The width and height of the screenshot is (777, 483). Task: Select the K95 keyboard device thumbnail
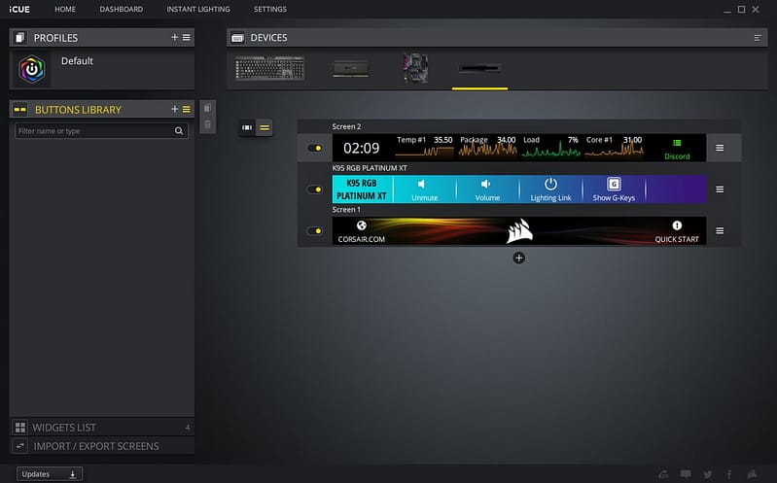[x=269, y=68]
